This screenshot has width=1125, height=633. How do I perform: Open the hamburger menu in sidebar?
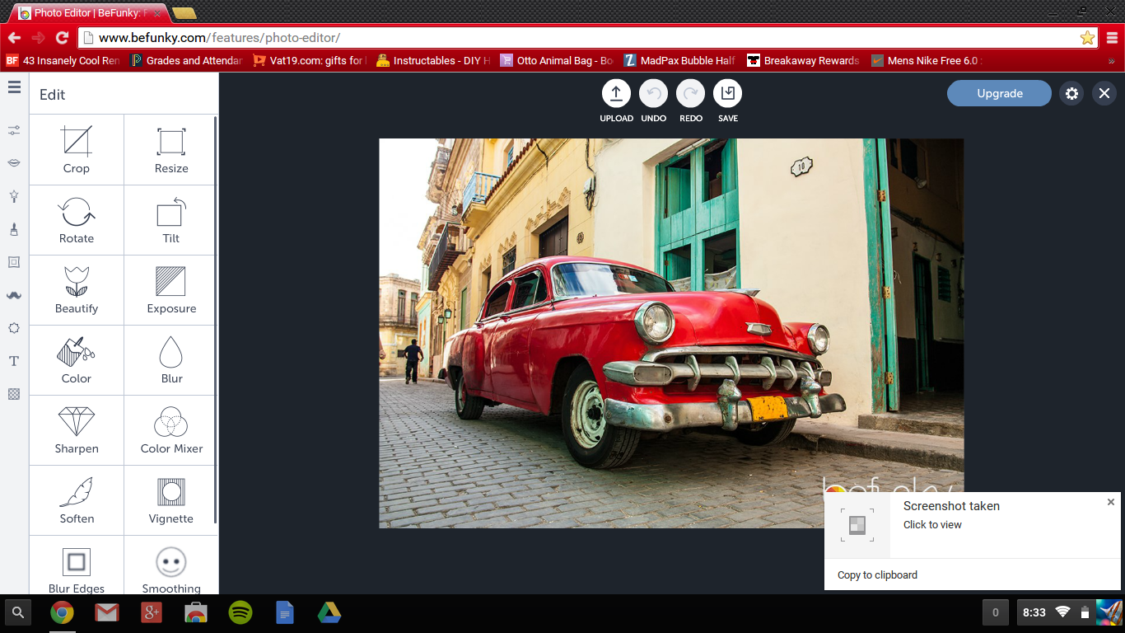click(x=14, y=87)
